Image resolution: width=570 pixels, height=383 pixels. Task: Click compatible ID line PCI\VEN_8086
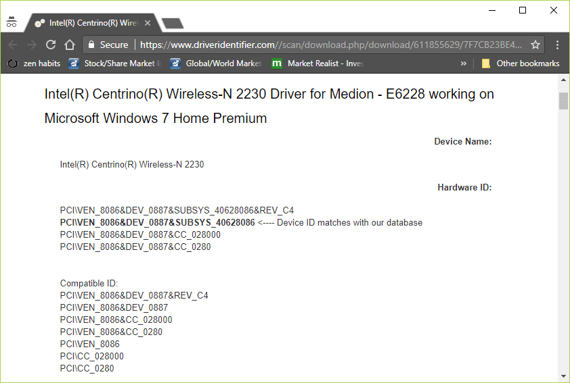tap(90, 344)
